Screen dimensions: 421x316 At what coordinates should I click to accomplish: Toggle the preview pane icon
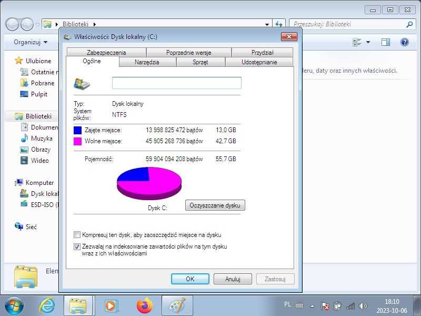point(386,42)
